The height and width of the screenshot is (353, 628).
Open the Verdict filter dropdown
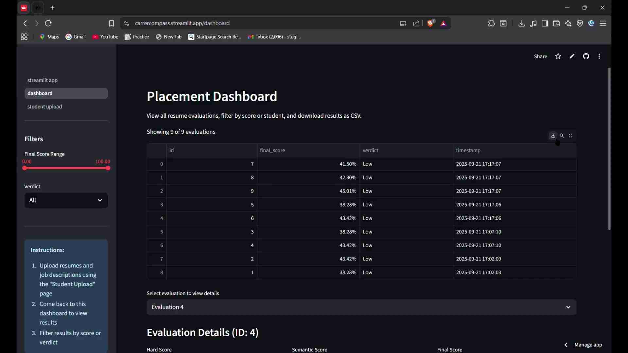(66, 200)
